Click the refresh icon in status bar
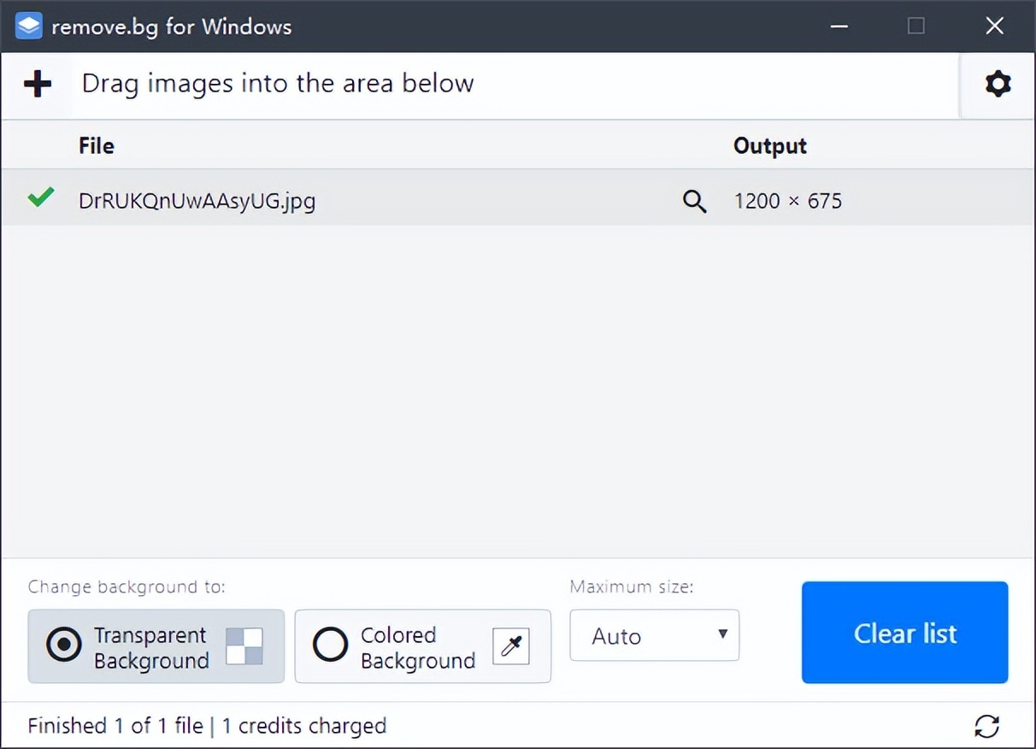Image resolution: width=1036 pixels, height=749 pixels. (x=987, y=726)
